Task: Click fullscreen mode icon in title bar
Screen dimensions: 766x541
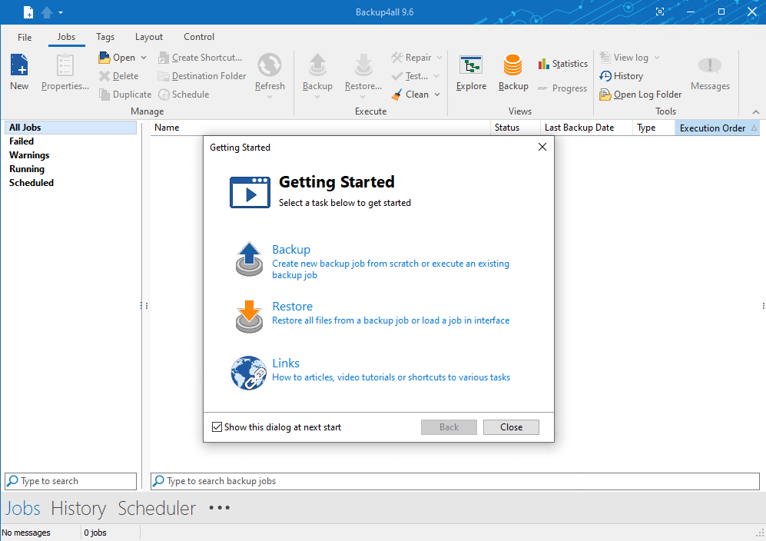Action: click(660, 12)
